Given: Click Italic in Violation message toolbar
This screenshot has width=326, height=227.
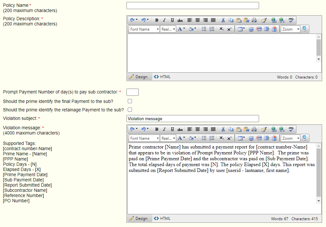Looking at the screenshot, I should tap(164, 129).
